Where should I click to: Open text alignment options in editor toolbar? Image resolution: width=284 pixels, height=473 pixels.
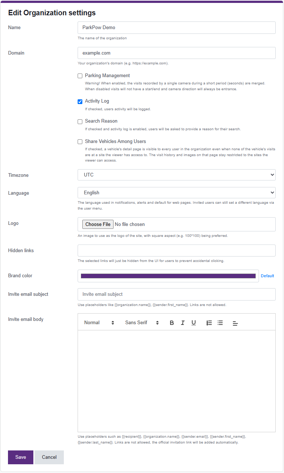235,323
